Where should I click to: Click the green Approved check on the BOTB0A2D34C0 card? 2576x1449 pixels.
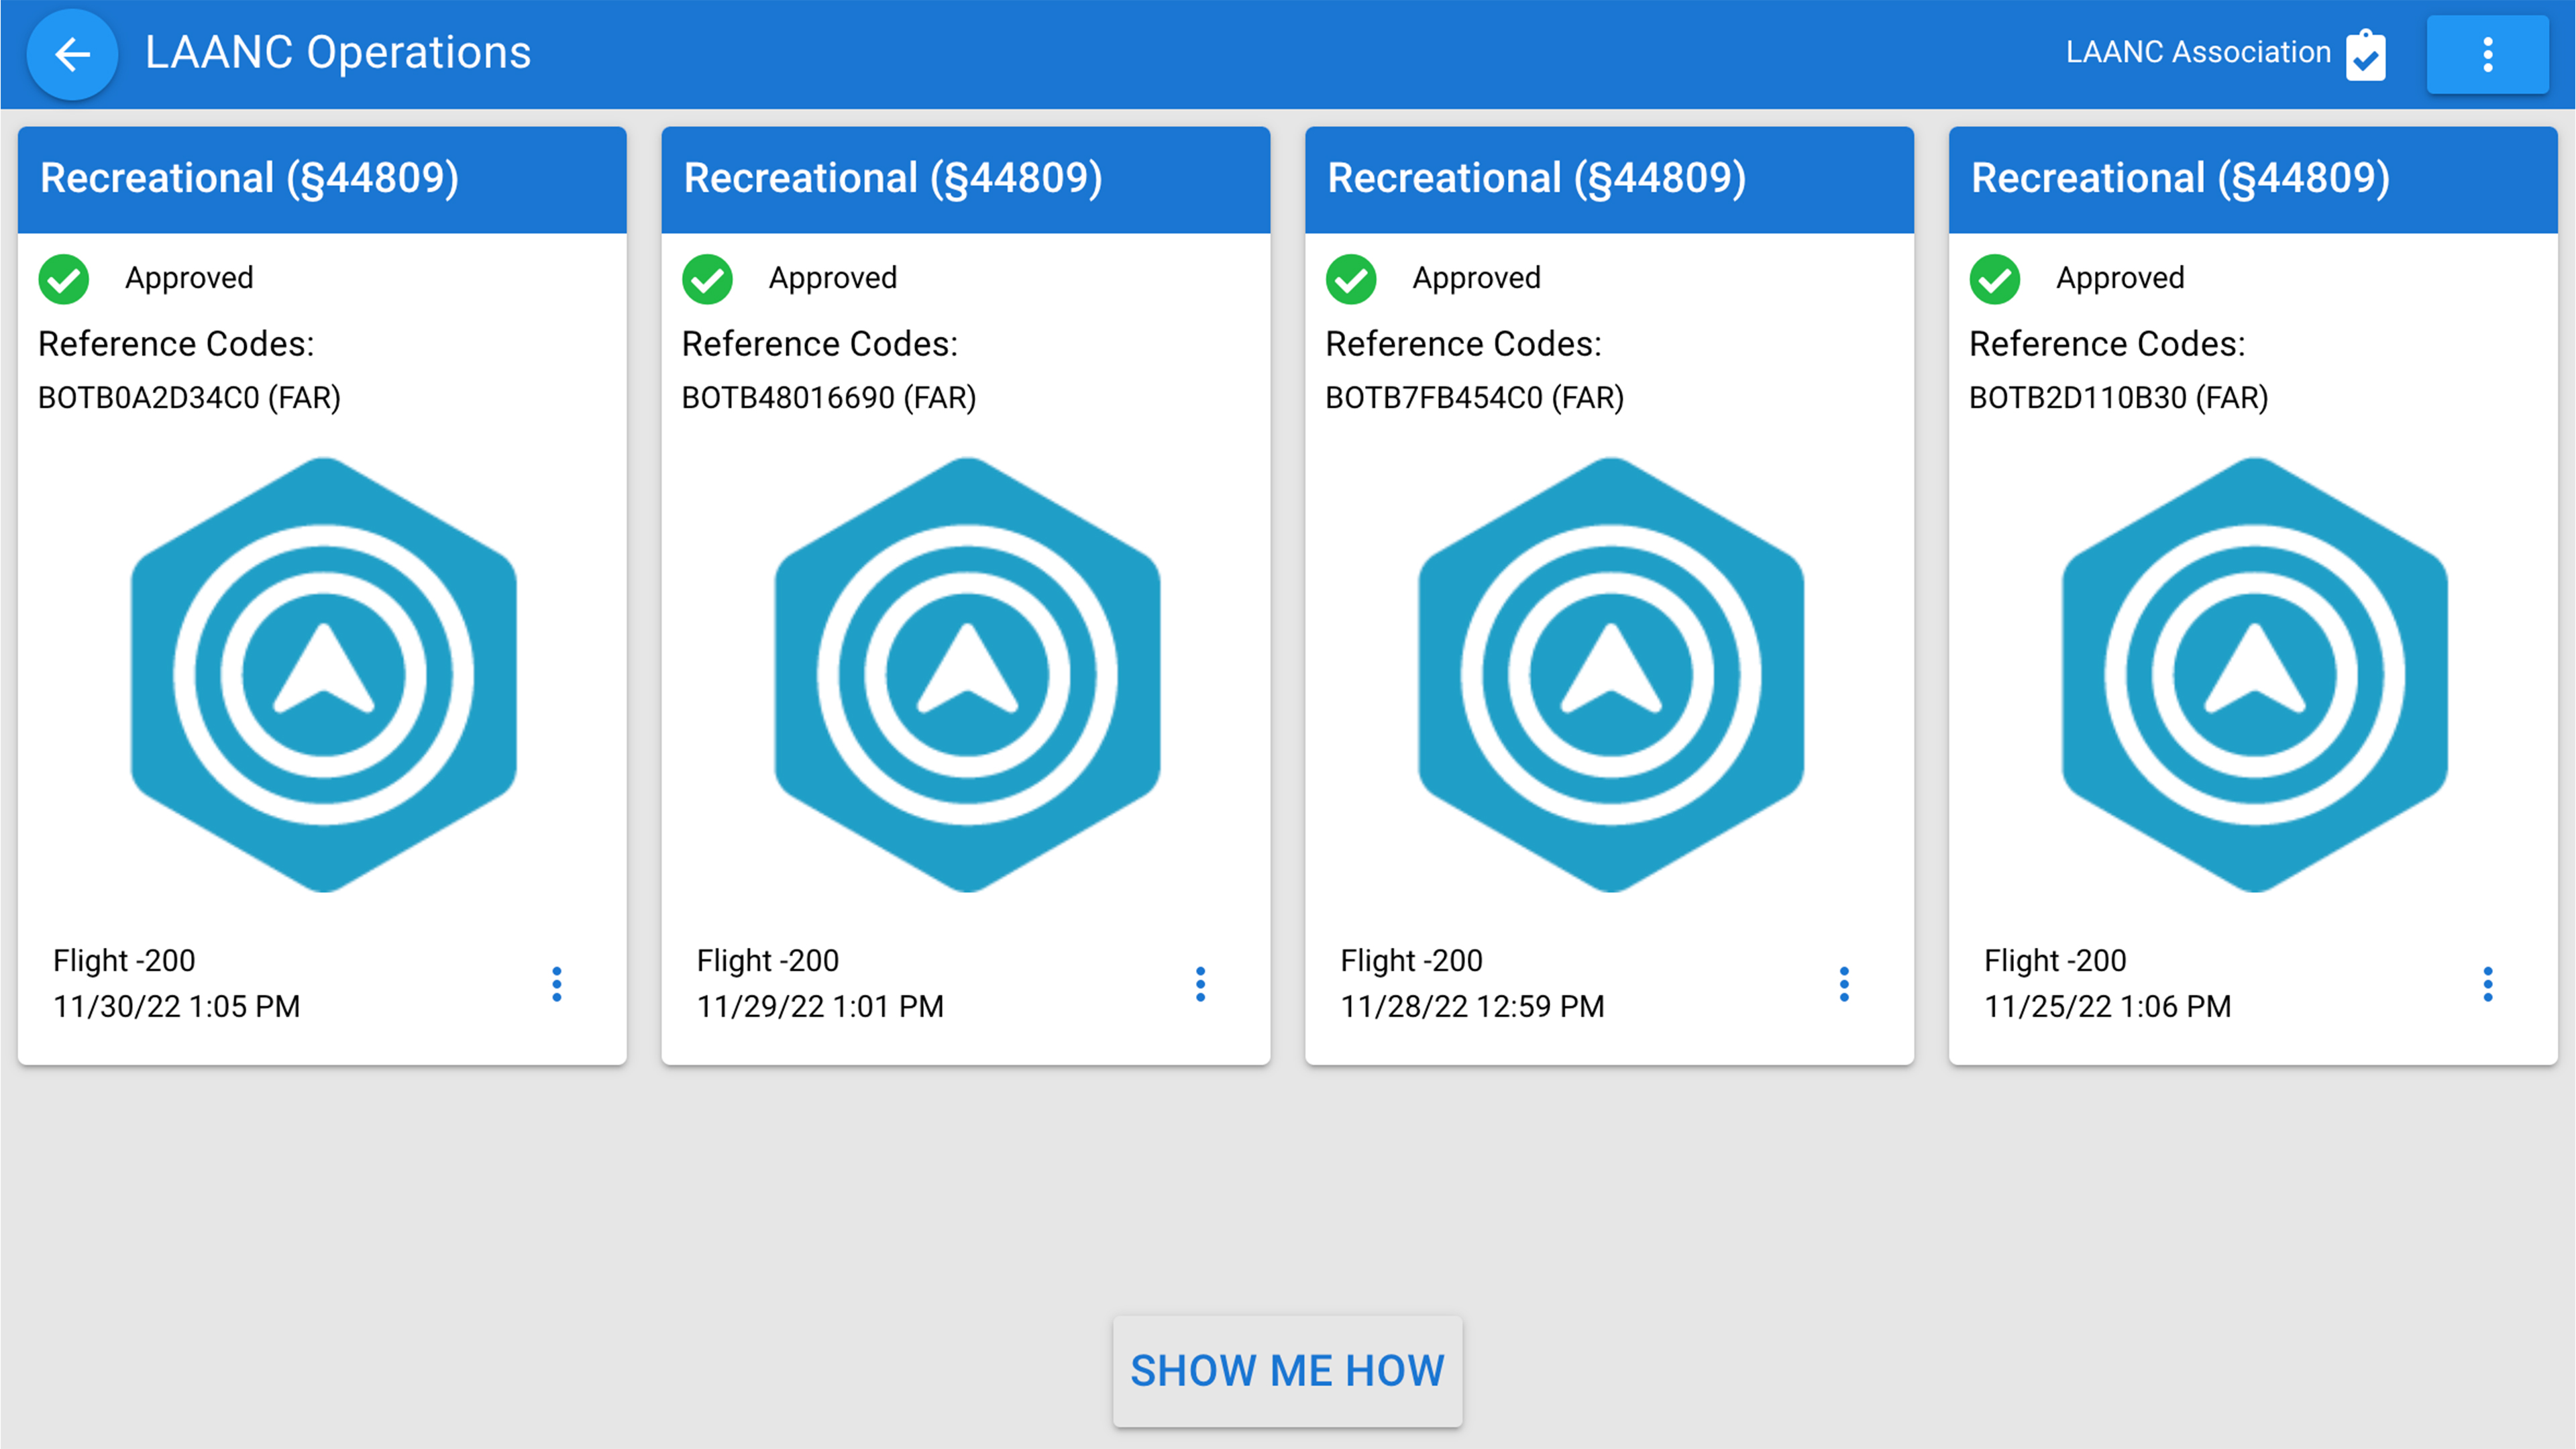pos(64,279)
